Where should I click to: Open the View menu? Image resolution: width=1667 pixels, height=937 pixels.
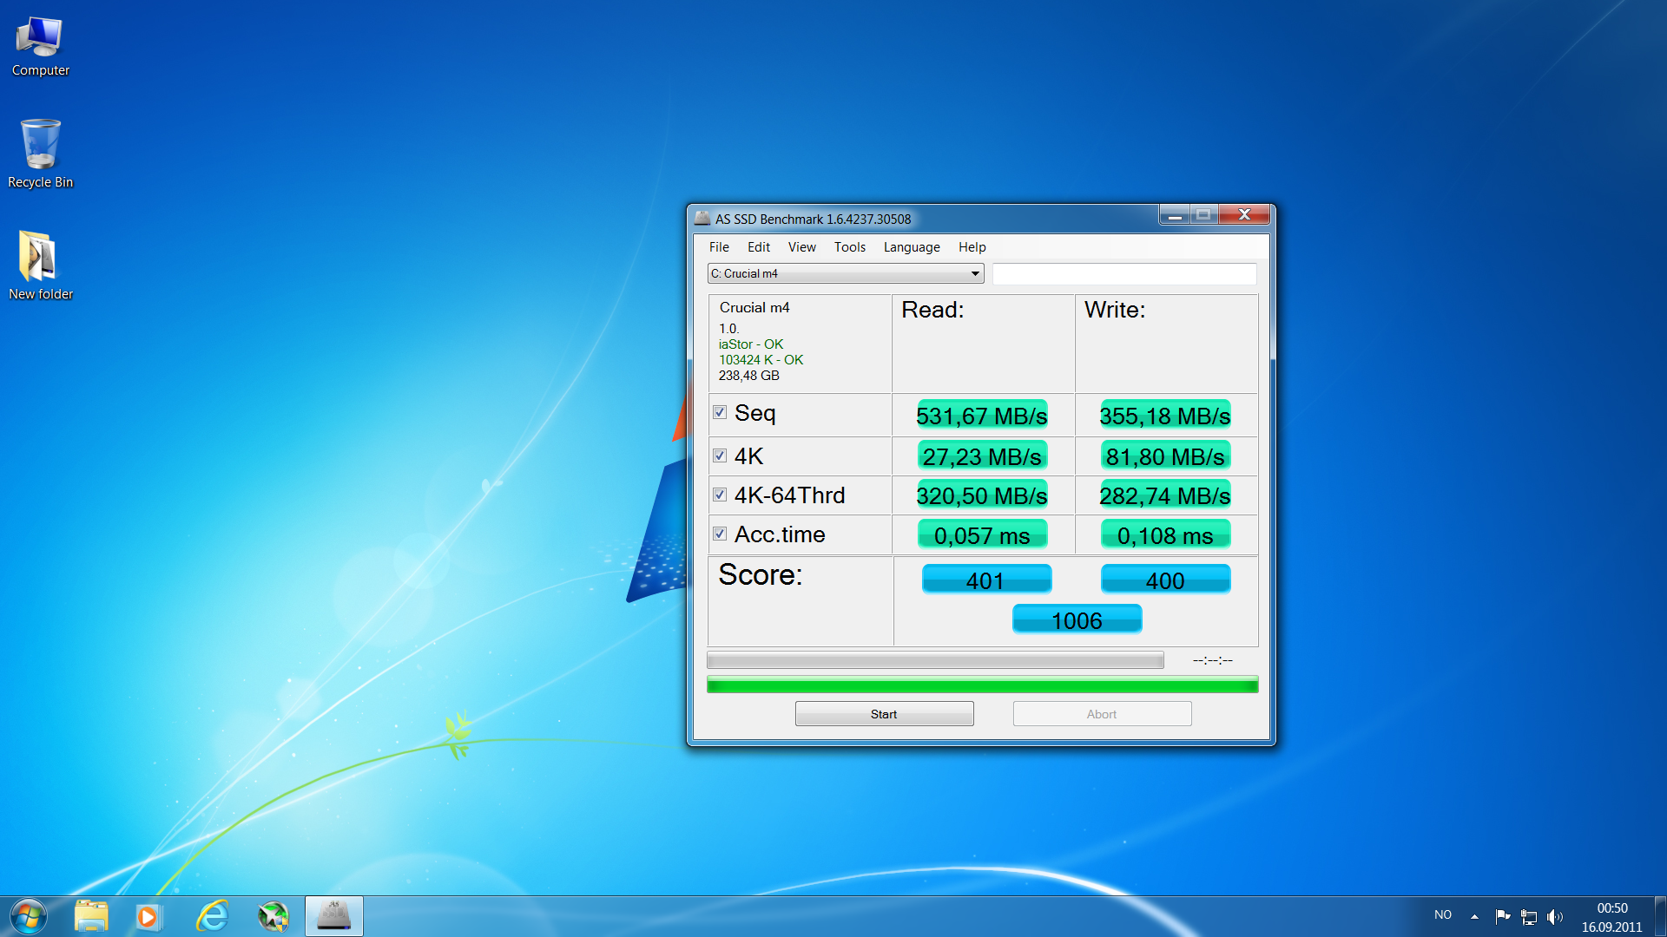tap(802, 247)
